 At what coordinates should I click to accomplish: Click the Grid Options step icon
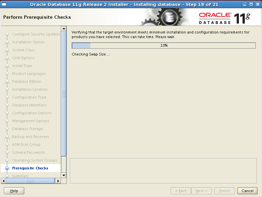click(7, 58)
